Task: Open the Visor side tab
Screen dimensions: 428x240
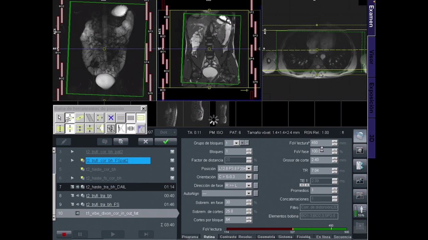Action: pyautogui.click(x=371, y=57)
